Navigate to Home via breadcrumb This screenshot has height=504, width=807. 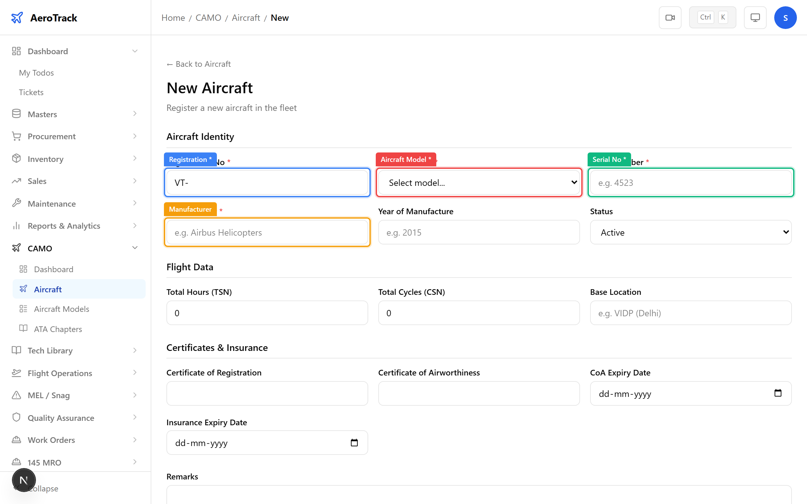click(x=173, y=17)
